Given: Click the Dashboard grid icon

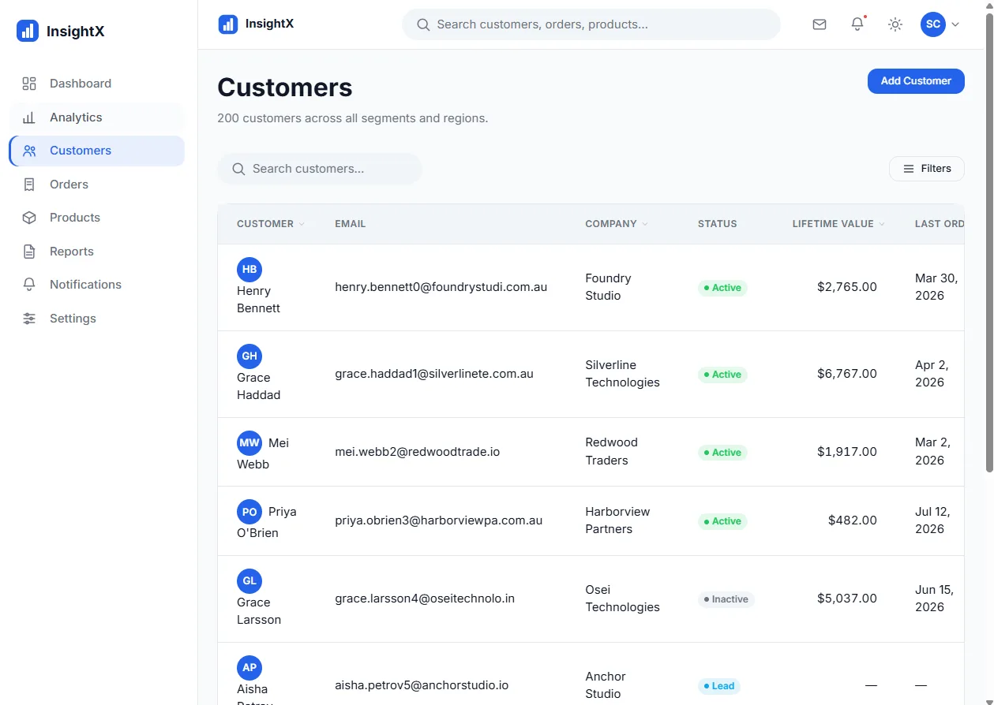Looking at the screenshot, I should click(29, 84).
